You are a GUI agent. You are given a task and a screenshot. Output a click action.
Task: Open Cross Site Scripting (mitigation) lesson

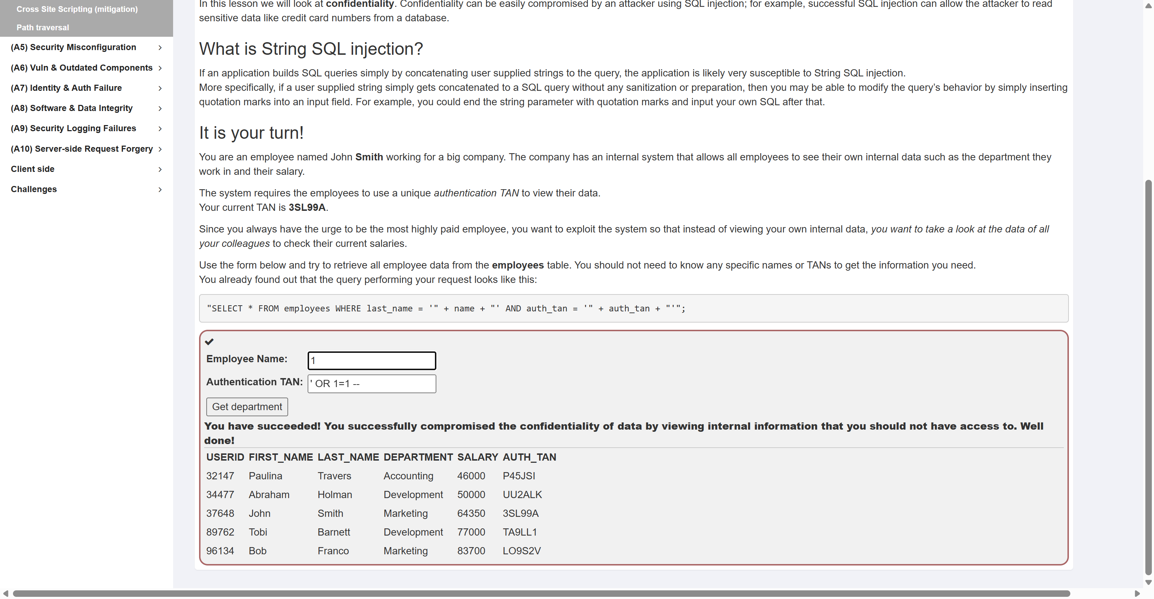(x=76, y=9)
